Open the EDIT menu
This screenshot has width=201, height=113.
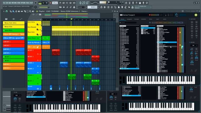click(x=7, y=3)
